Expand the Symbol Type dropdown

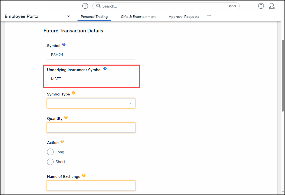(x=91, y=103)
